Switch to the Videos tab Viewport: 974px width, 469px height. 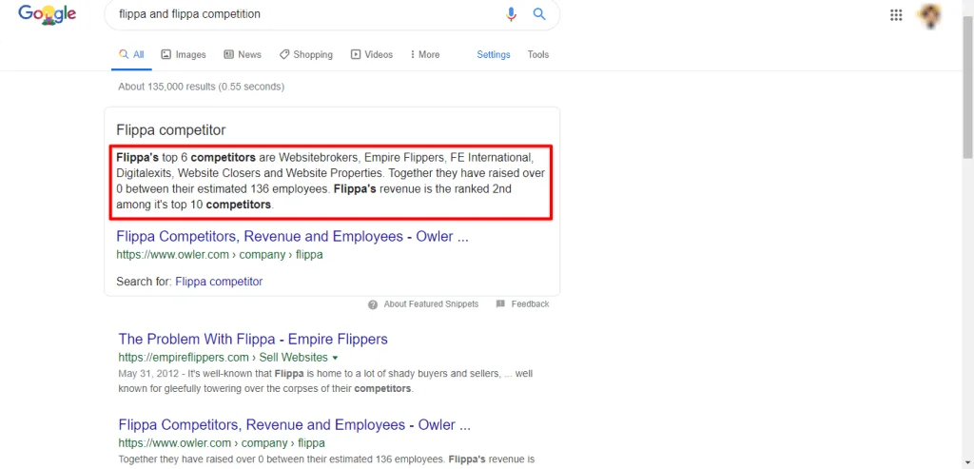372,54
